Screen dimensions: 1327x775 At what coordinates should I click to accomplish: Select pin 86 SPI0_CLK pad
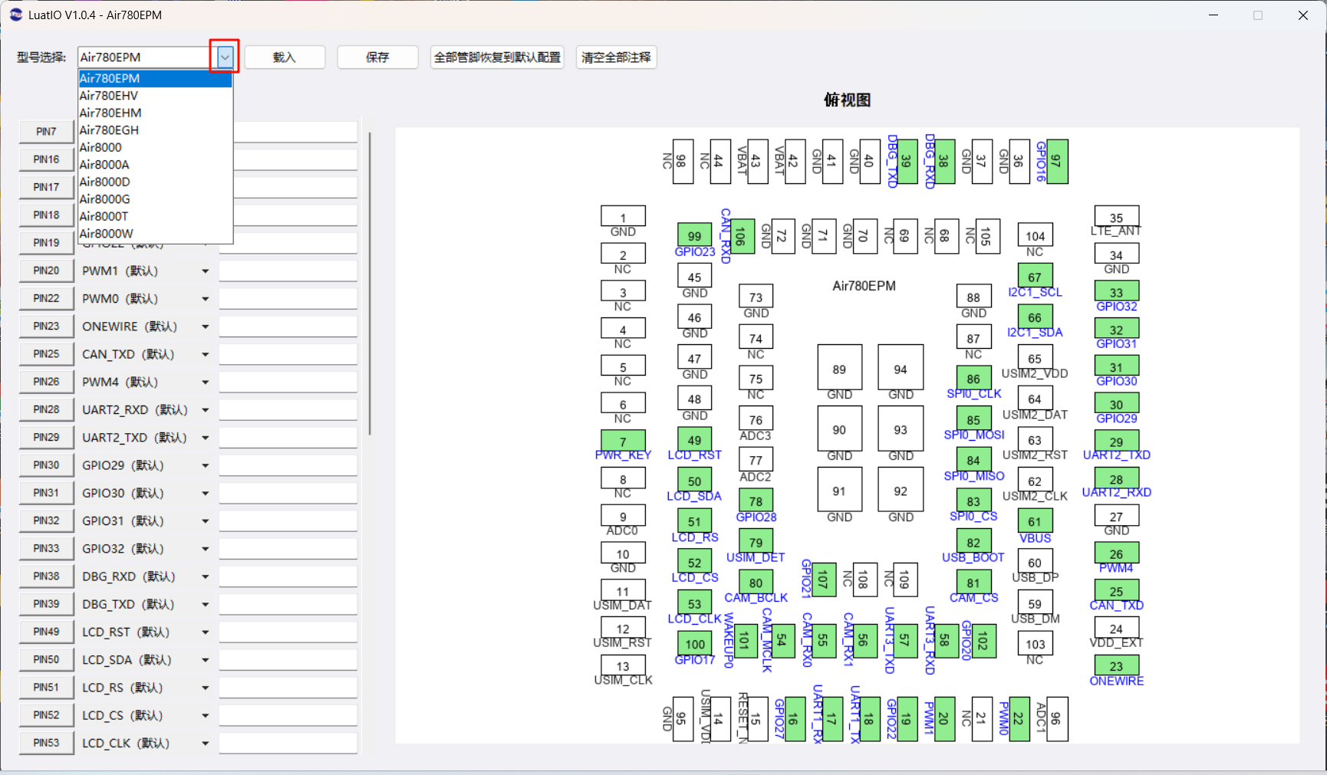click(x=973, y=378)
